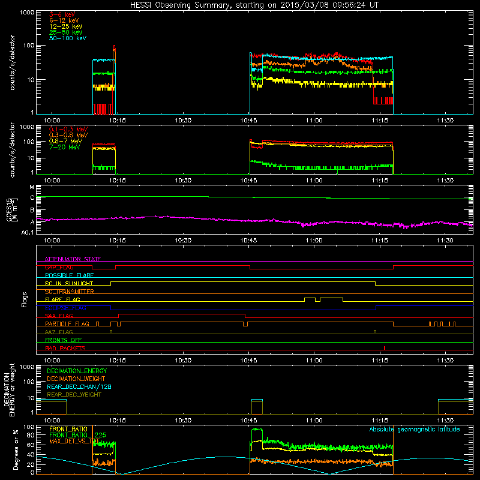The height and width of the screenshot is (480, 480).
Task: Select the REAR_DEC_CHAN/128 legend label
Action: [79, 386]
